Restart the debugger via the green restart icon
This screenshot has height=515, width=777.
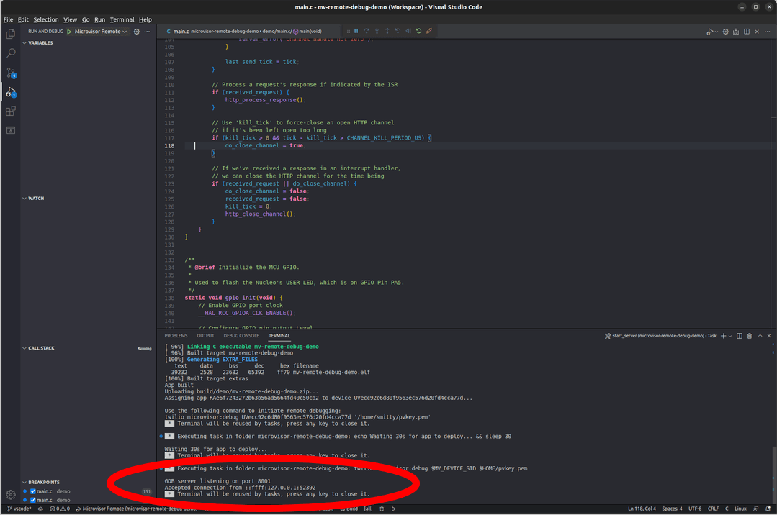pos(418,31)
